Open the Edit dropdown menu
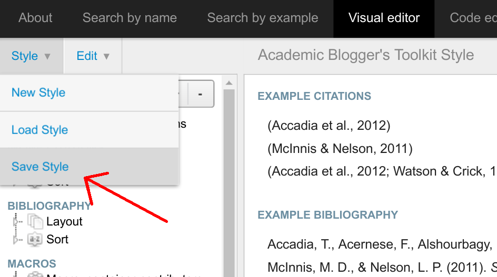 point(93,56)
